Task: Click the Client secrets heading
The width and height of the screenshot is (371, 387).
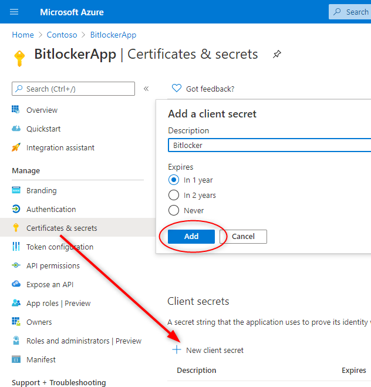Action: pos(198,301)
